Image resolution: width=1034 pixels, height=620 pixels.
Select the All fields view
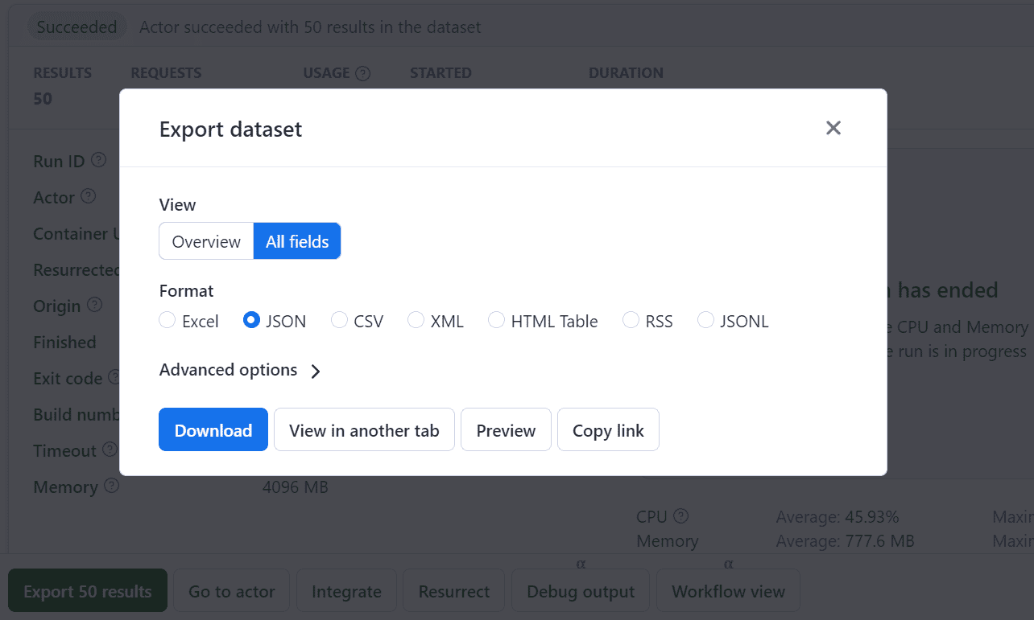click(296, 240)
